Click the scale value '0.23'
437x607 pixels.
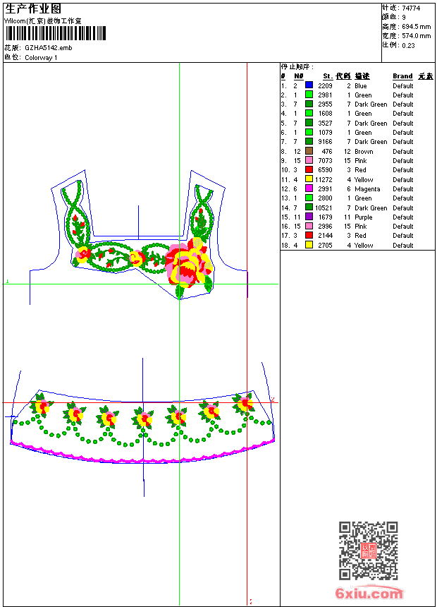tap(408, 46)
